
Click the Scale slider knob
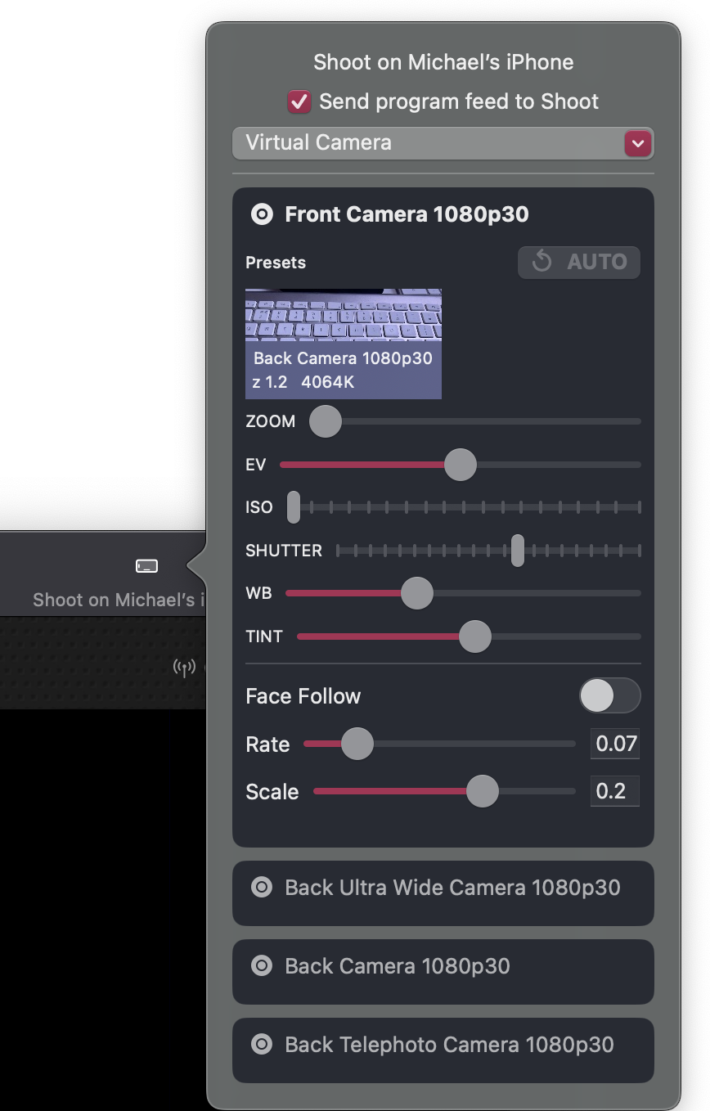point(483,791)
